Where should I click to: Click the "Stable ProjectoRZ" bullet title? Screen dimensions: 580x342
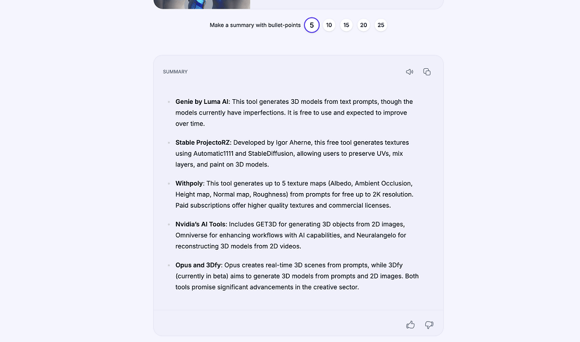(203, 142)
